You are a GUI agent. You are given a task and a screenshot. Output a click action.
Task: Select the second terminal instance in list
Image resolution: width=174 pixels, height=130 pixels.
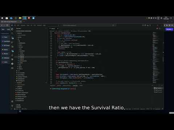[158, 90]
